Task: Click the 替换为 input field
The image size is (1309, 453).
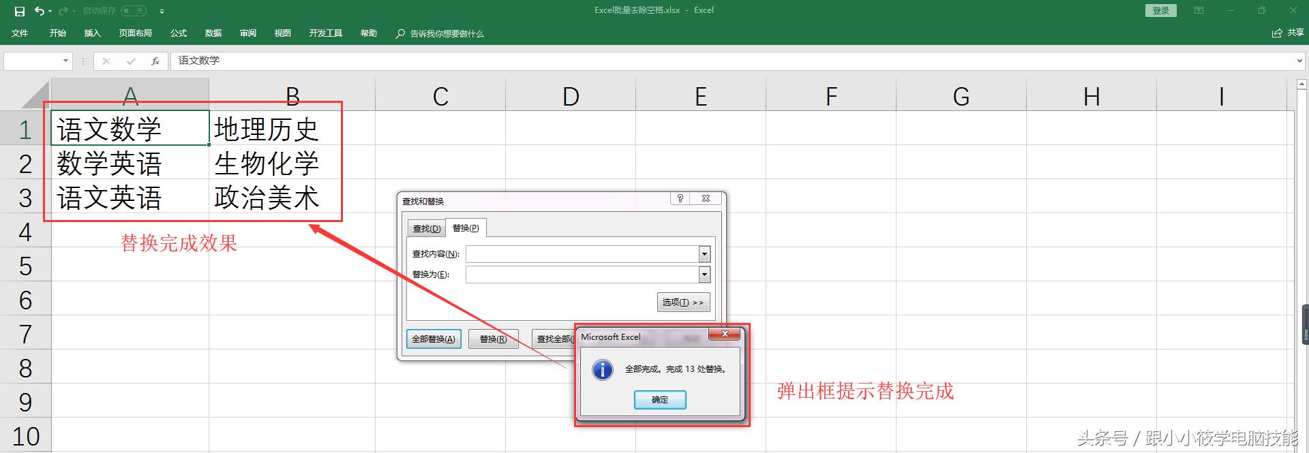Action: coord(582,275)
